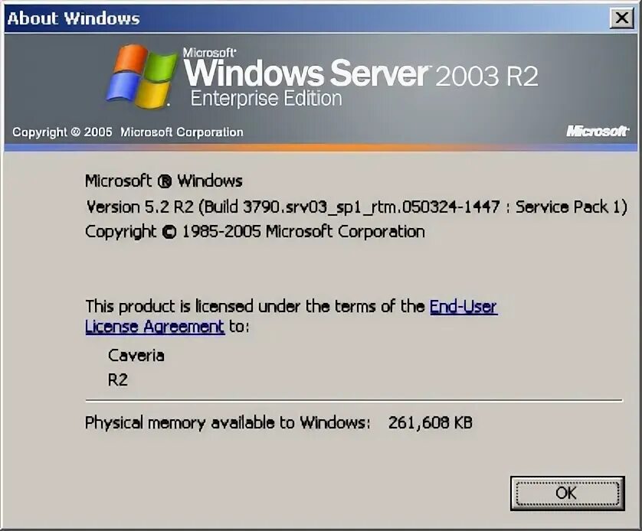Click the physical memory label

click(x=228, y=422)
